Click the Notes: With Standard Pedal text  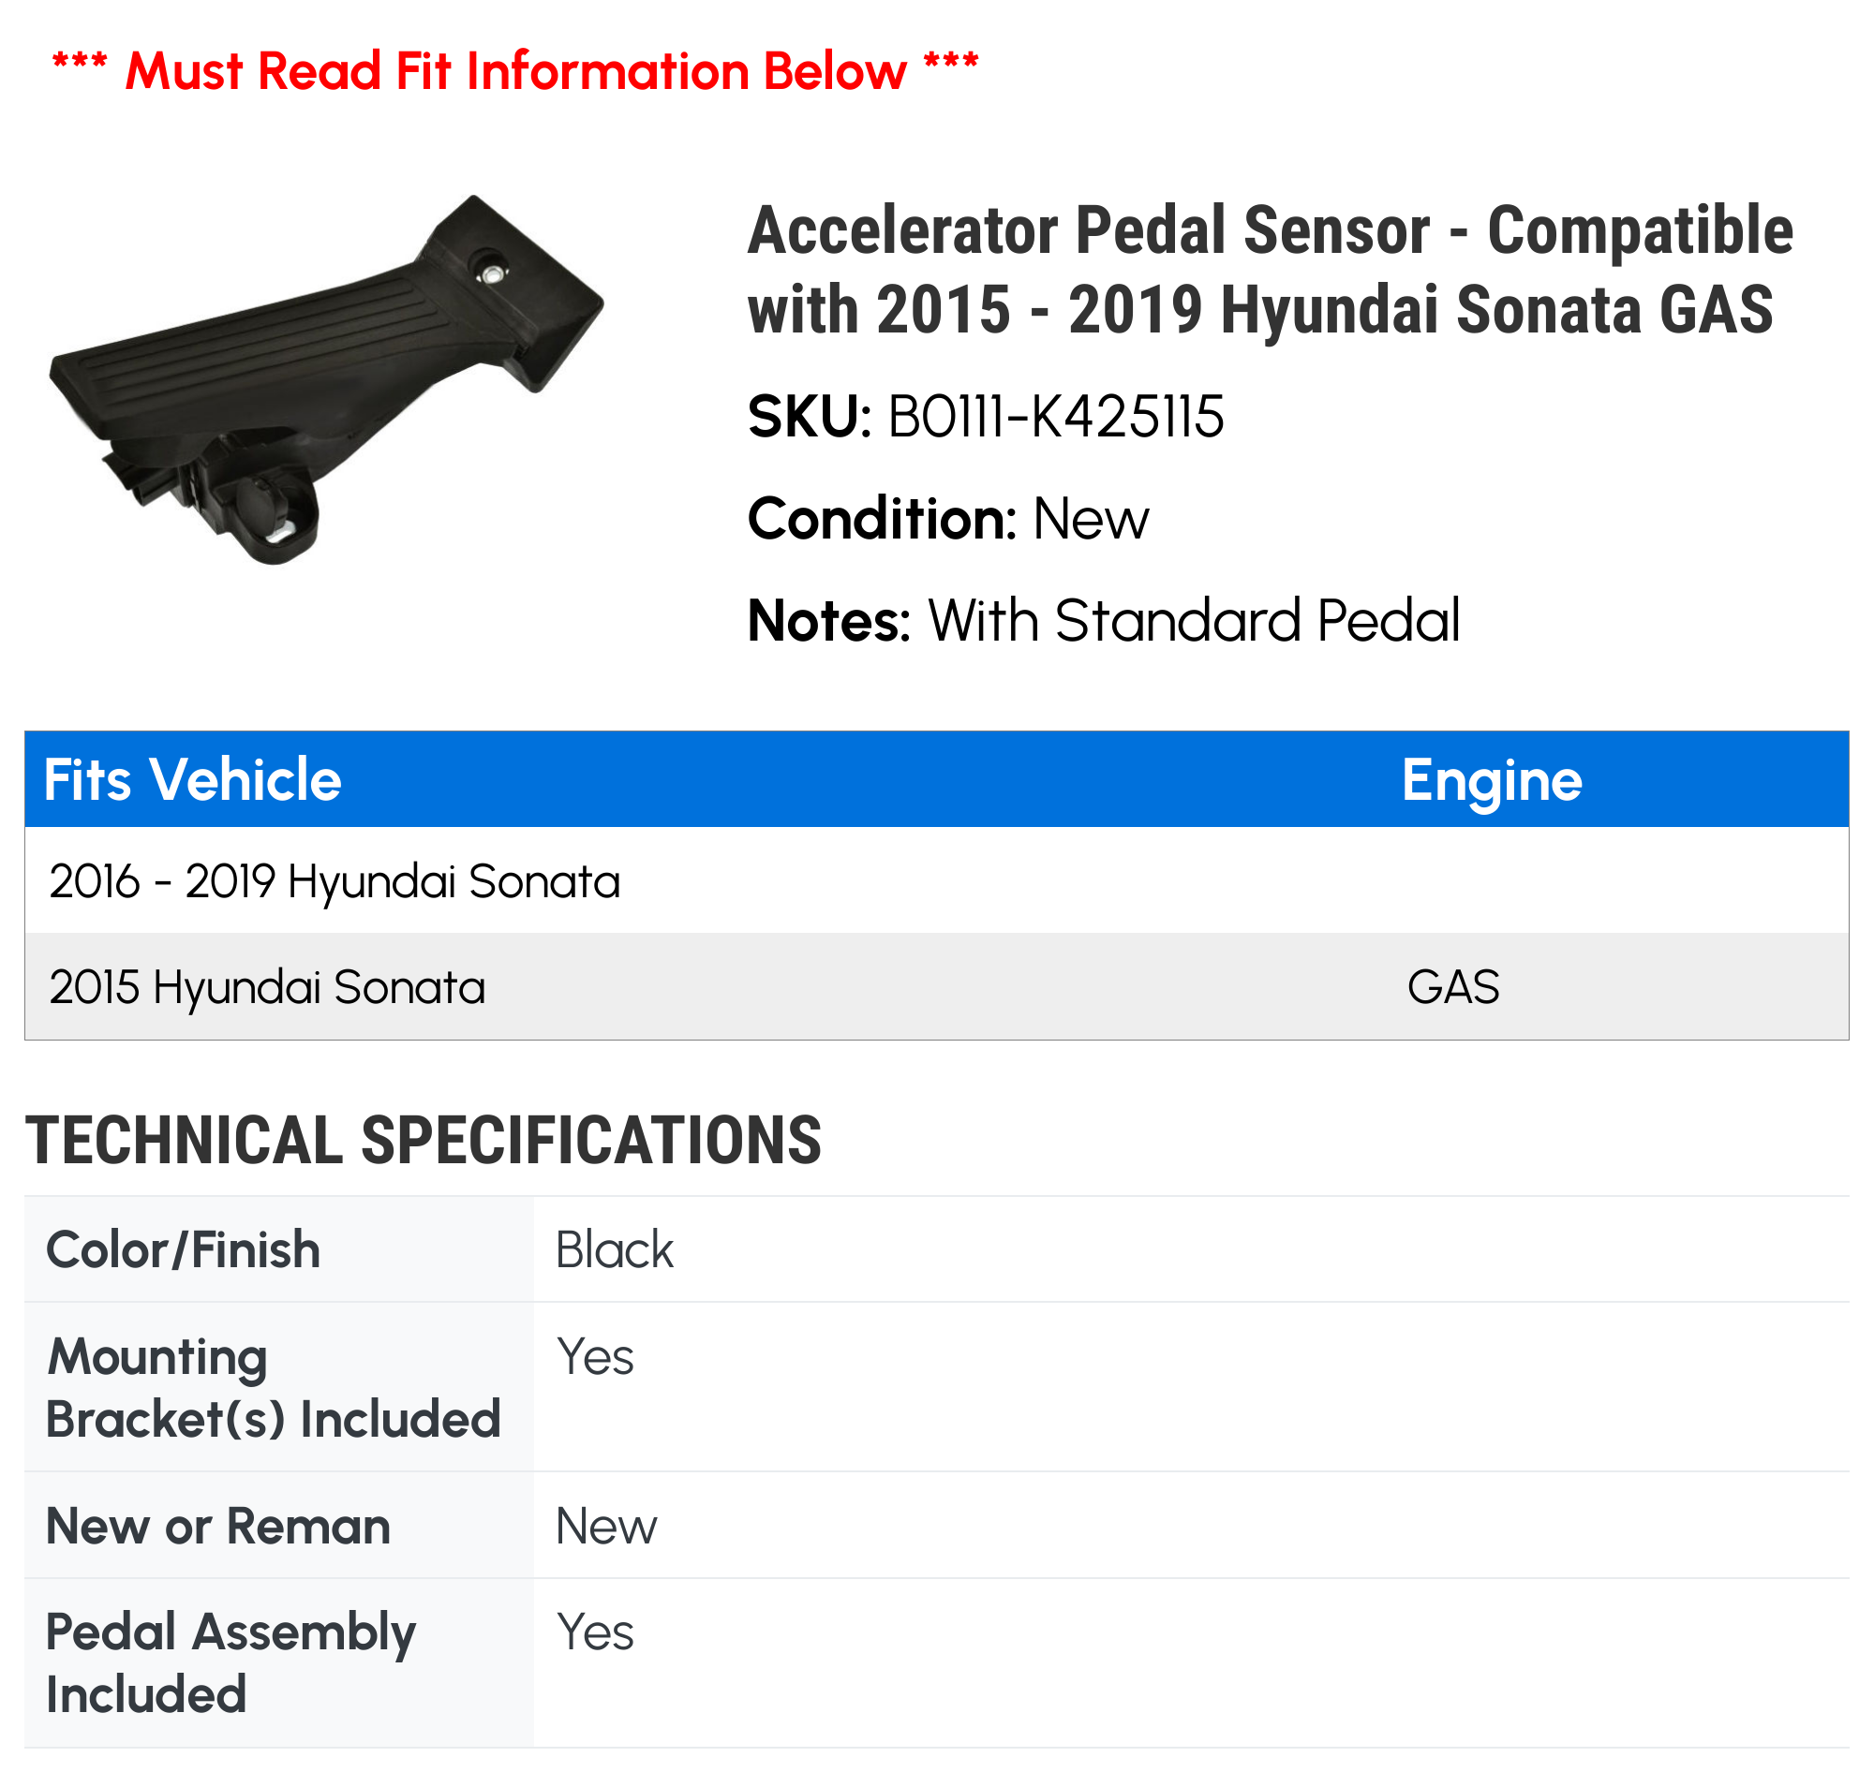point(1103,621)
